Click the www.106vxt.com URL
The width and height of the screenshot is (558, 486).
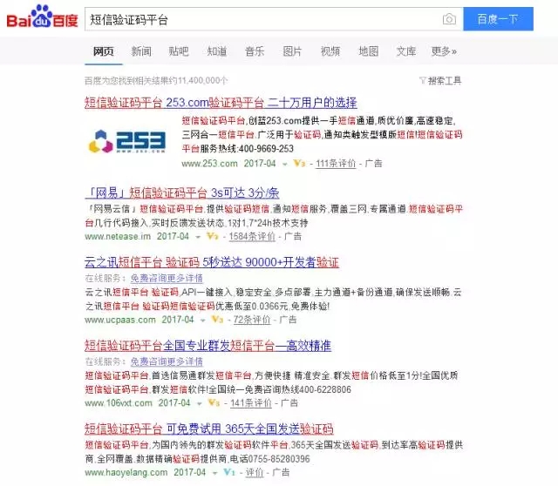tap(119, 403)
